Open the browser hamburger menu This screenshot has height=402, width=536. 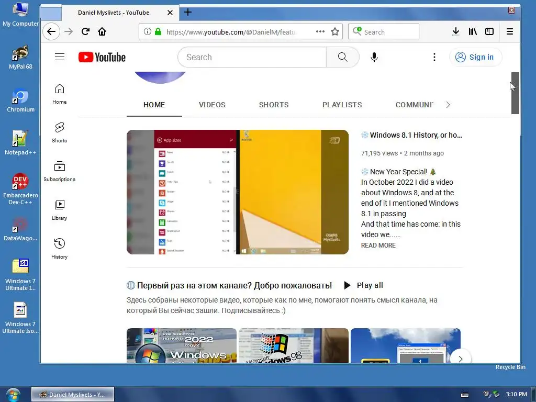pyautogui.click(x=510, y=32)
